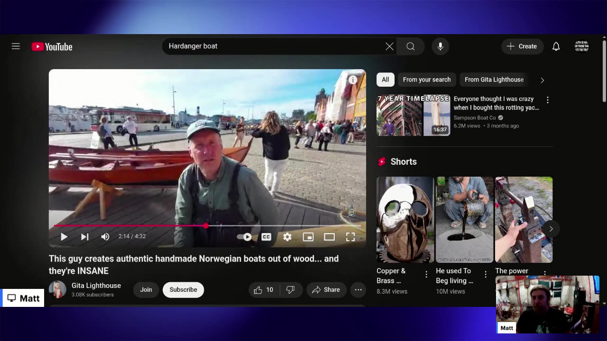The image size is (607, 341).
Task: Toggle the autoplay switch
Action: 245,237
